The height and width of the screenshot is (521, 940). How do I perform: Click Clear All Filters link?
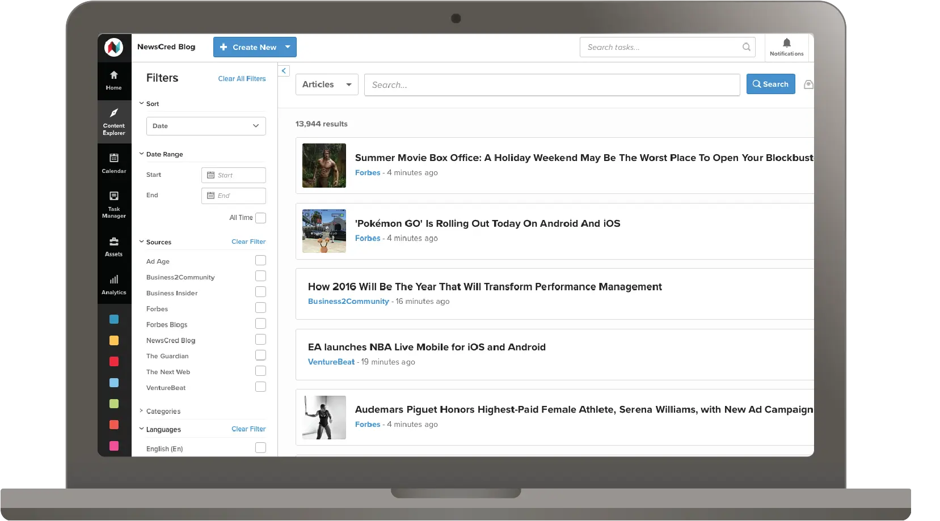(242, 79)
